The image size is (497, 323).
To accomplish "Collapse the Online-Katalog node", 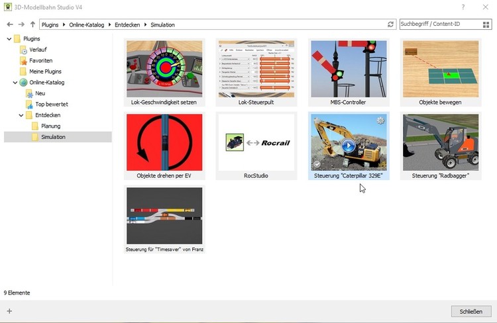I will point(15,83).
